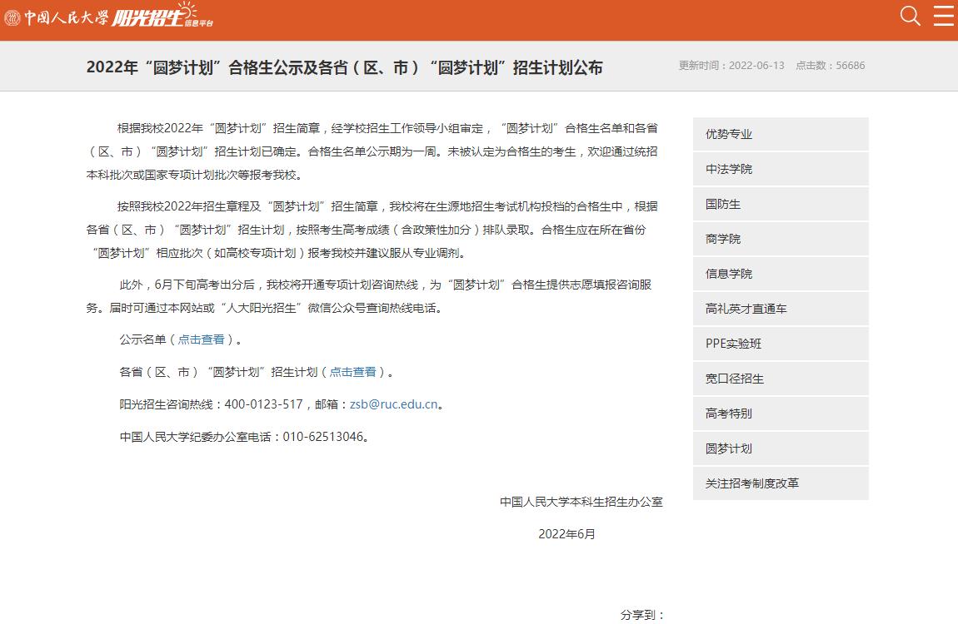Open 优势专业 sidebar item
958x624 pixels.
[x=781, y=134]
